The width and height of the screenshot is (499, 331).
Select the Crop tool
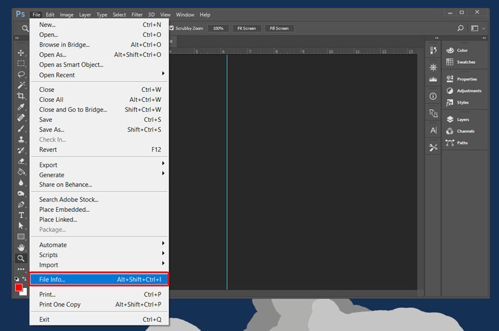21,96
